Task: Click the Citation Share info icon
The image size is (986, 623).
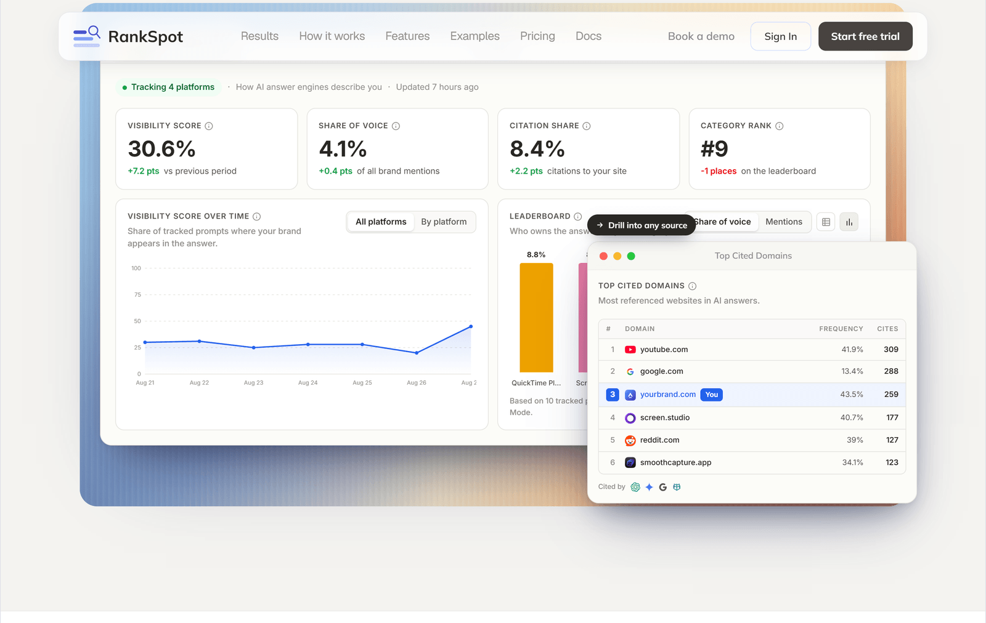Action: pyautogui.click(x=587, y=126)
